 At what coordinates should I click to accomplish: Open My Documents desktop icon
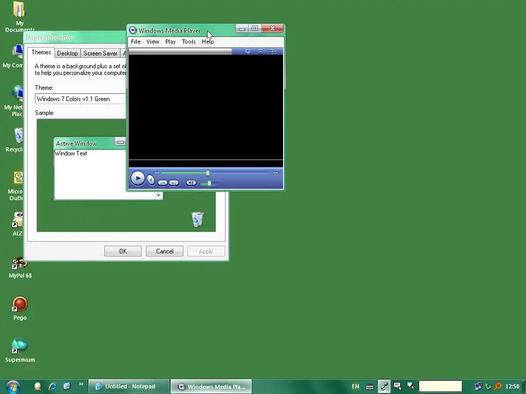coord(20,17)
